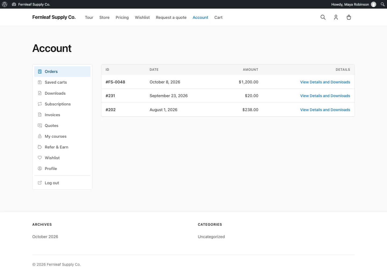Click the $20.00 amount cell
The width and height of the screenshot is (387, 276).
[252, 96]
